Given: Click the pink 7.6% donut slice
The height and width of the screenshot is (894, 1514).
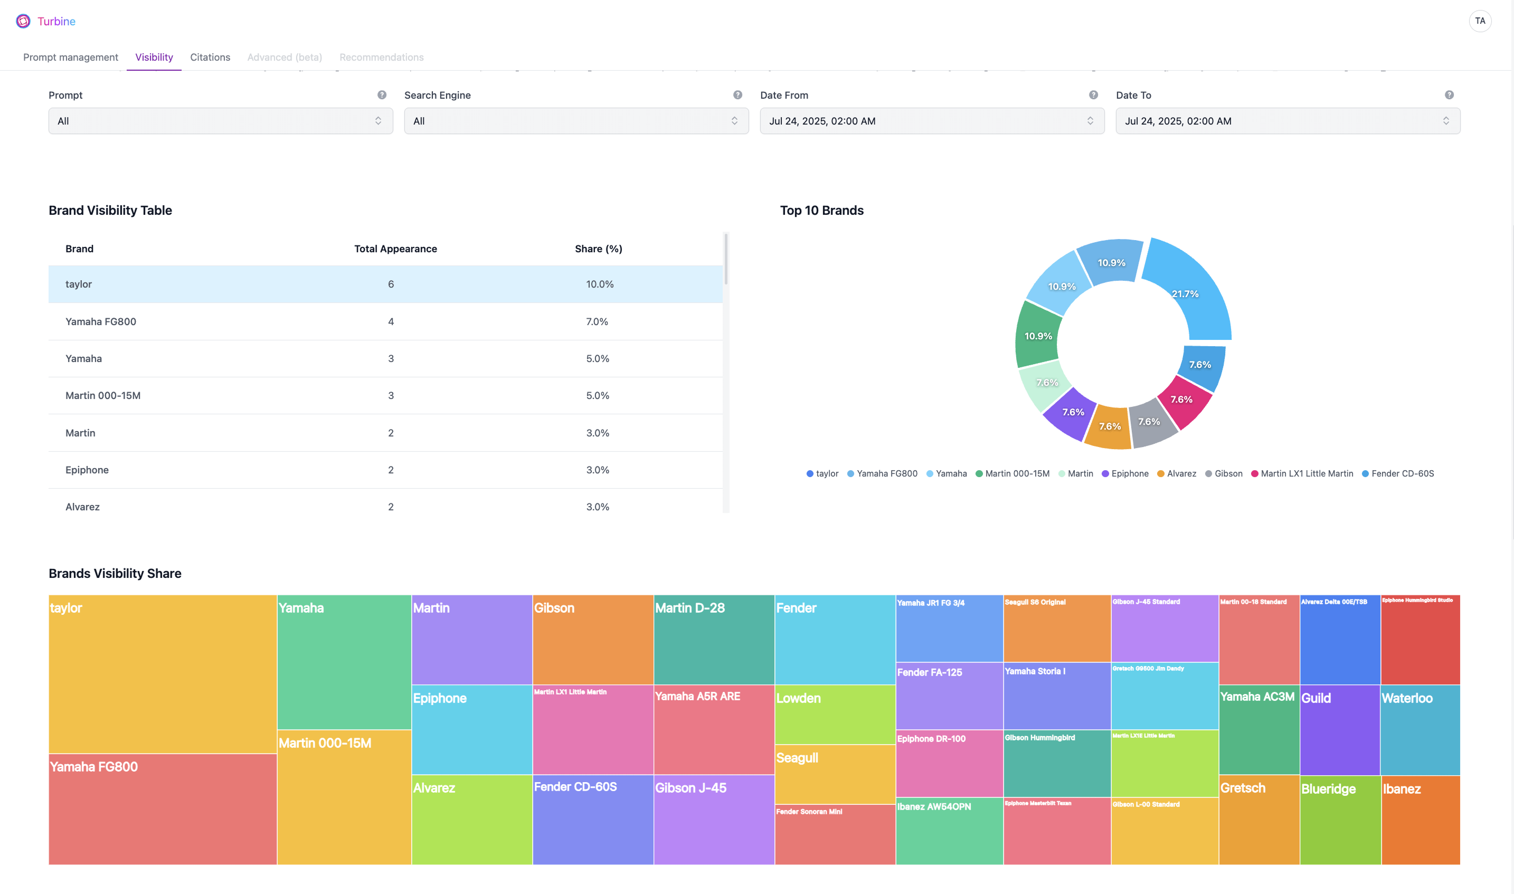Looking at the screenshot, I should (x=1185, y=402).
